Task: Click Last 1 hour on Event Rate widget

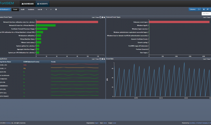Action: [207, 59]
